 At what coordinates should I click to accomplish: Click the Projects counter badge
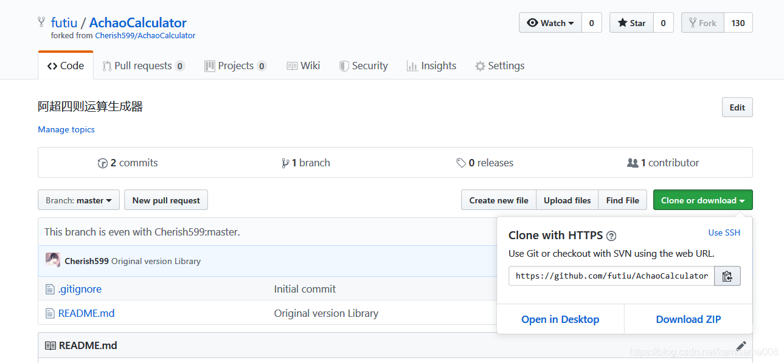tap(262, 66)
